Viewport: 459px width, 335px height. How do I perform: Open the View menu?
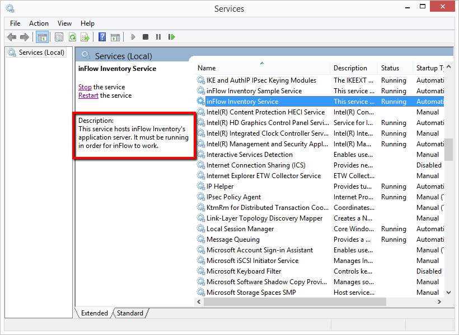click(x=64, y=23)
